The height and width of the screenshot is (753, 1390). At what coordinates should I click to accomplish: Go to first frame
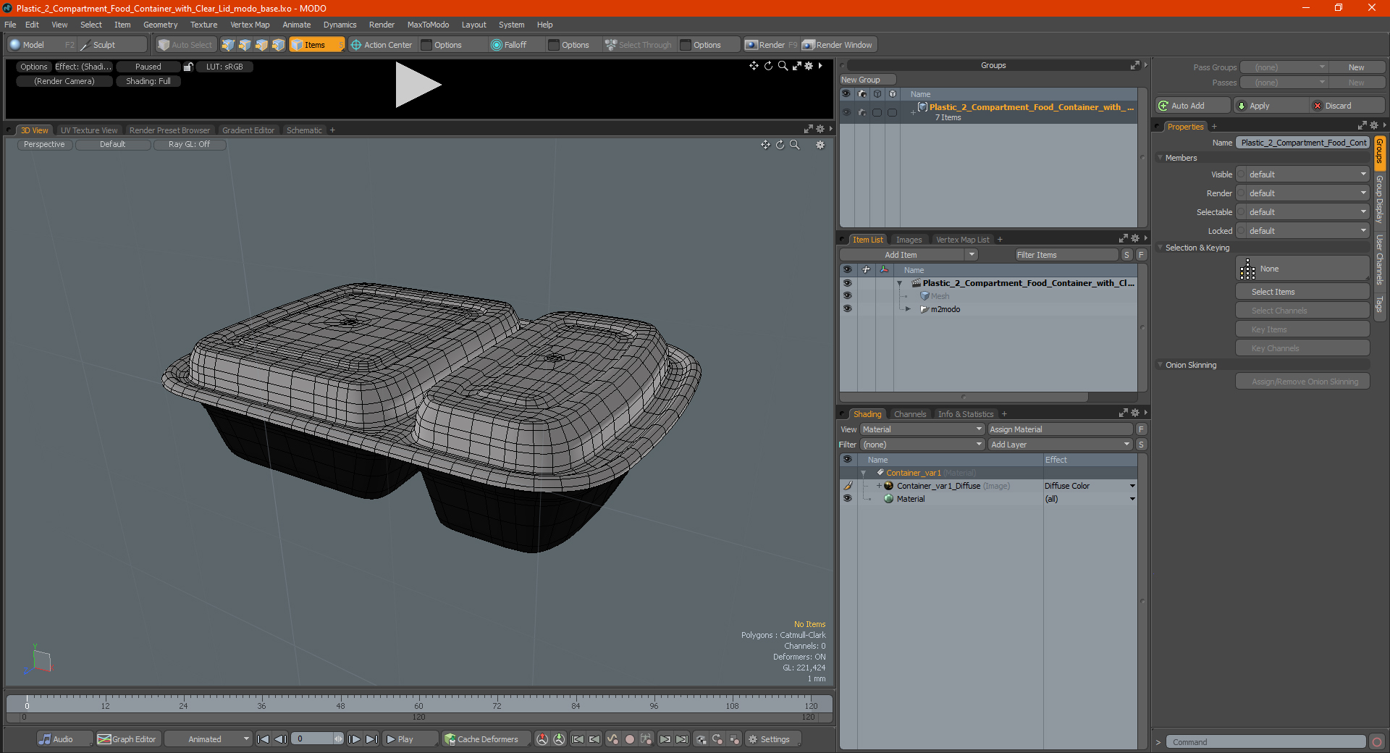[264, 739]
